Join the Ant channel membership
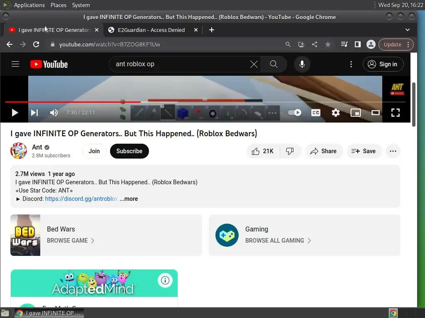 coord(94,151)
